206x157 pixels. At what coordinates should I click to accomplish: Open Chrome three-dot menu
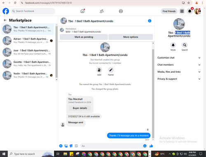(202, 3)
